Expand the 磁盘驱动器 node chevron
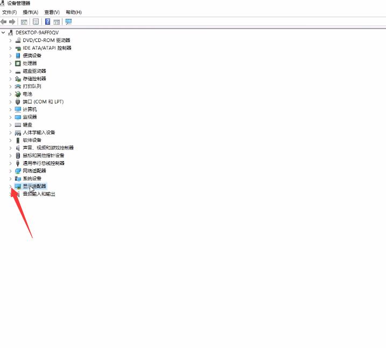386x348 pixels. click(x=10, y=71)
